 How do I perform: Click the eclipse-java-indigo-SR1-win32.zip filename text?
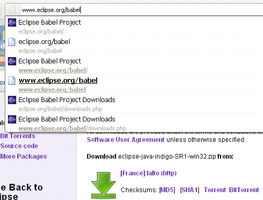167,157
